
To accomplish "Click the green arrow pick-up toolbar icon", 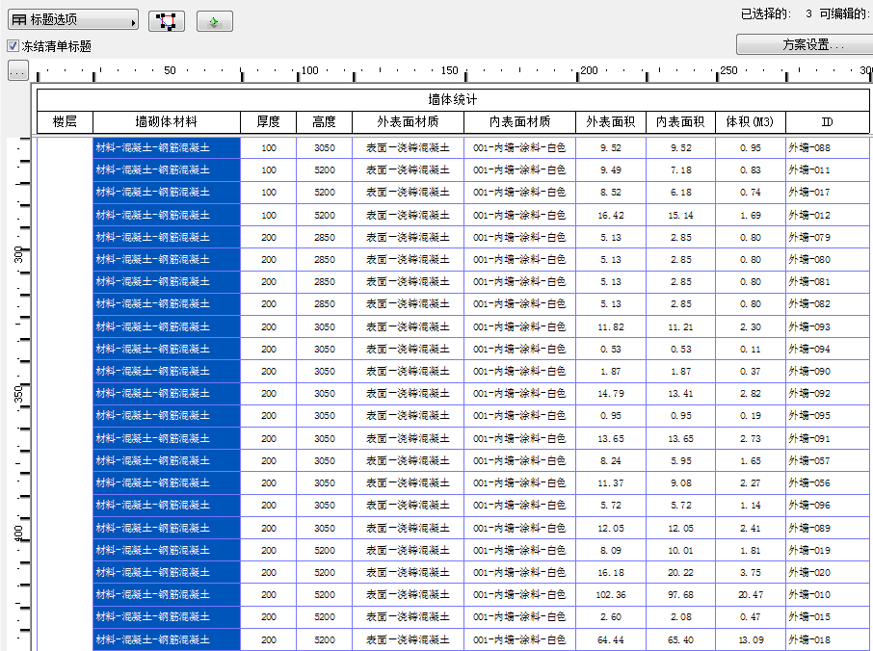I will 213,20.
